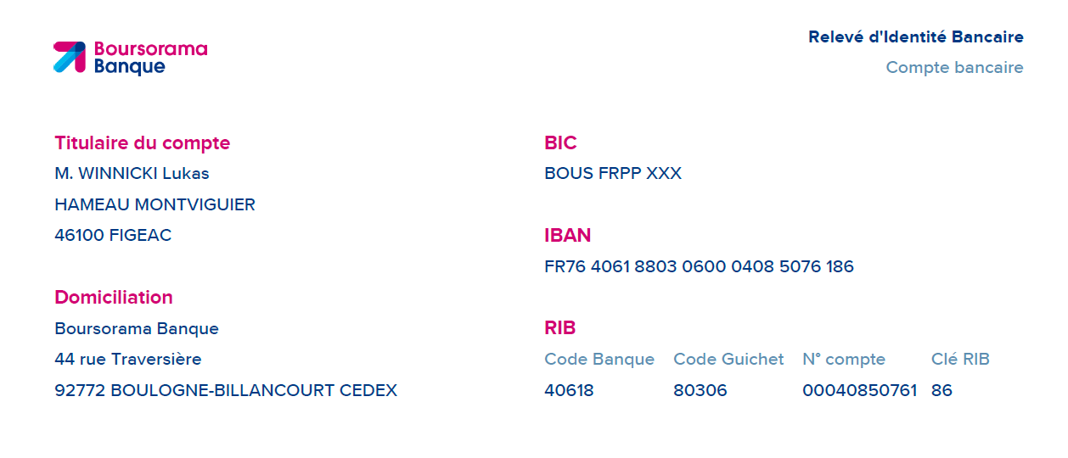This screenshot has height=458, width=1068.
Task: Select the BIC code BOUS FRPP XXX
Action: (613, 174)
